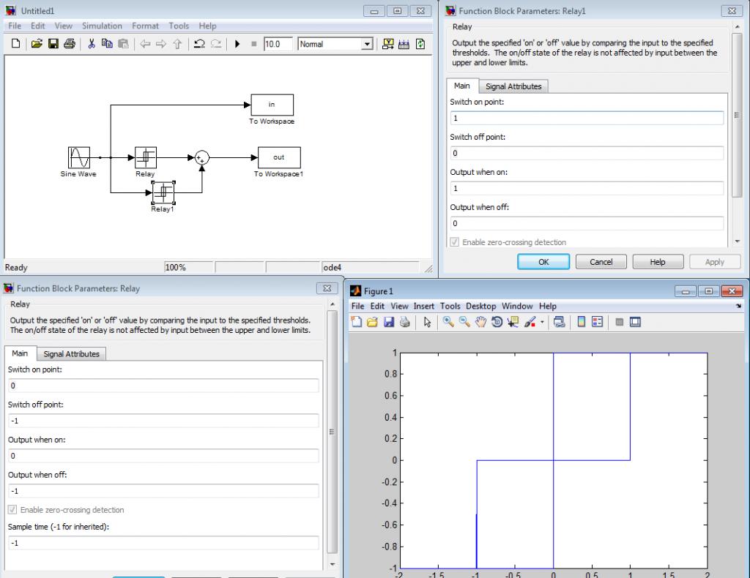Toggle zero-crossing detection checkbox in Relay dialog
Screen dimensions: 750x578
[12, 510]
